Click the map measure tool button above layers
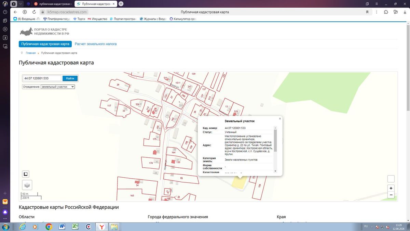 pyautogui.click(x=26, y=174)
